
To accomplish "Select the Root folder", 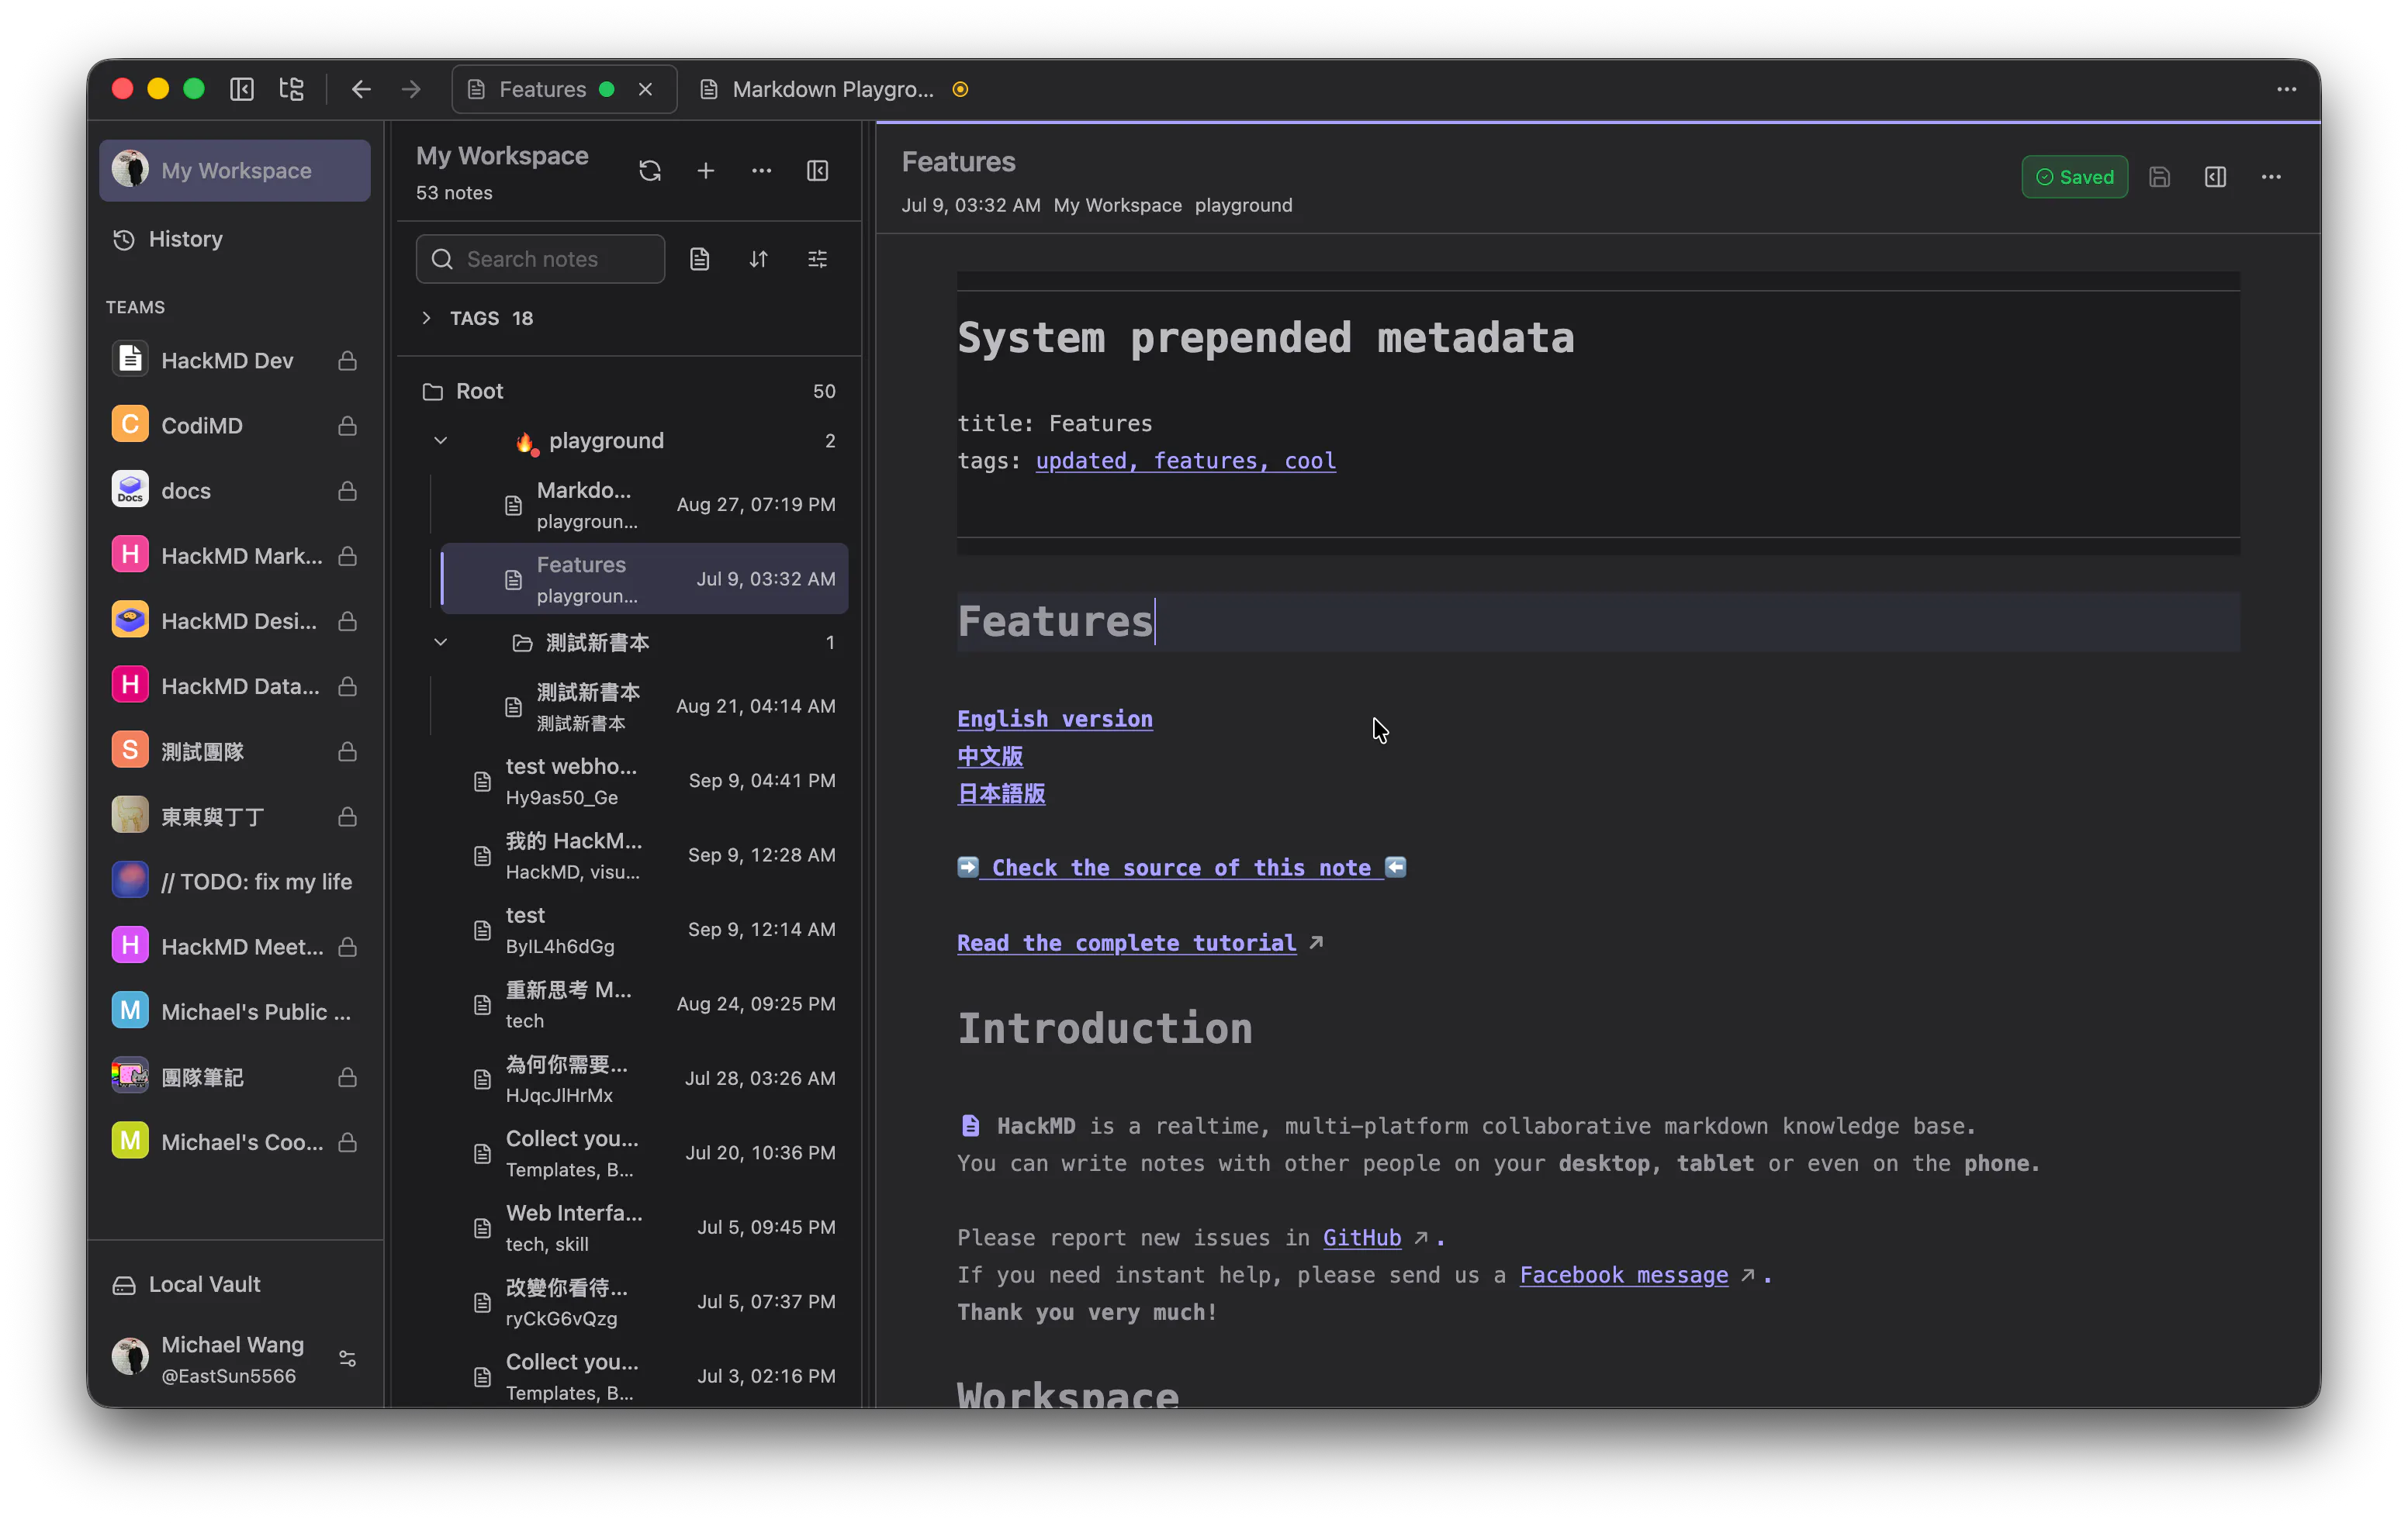I will pyautogui.click(x=628, y=391).
